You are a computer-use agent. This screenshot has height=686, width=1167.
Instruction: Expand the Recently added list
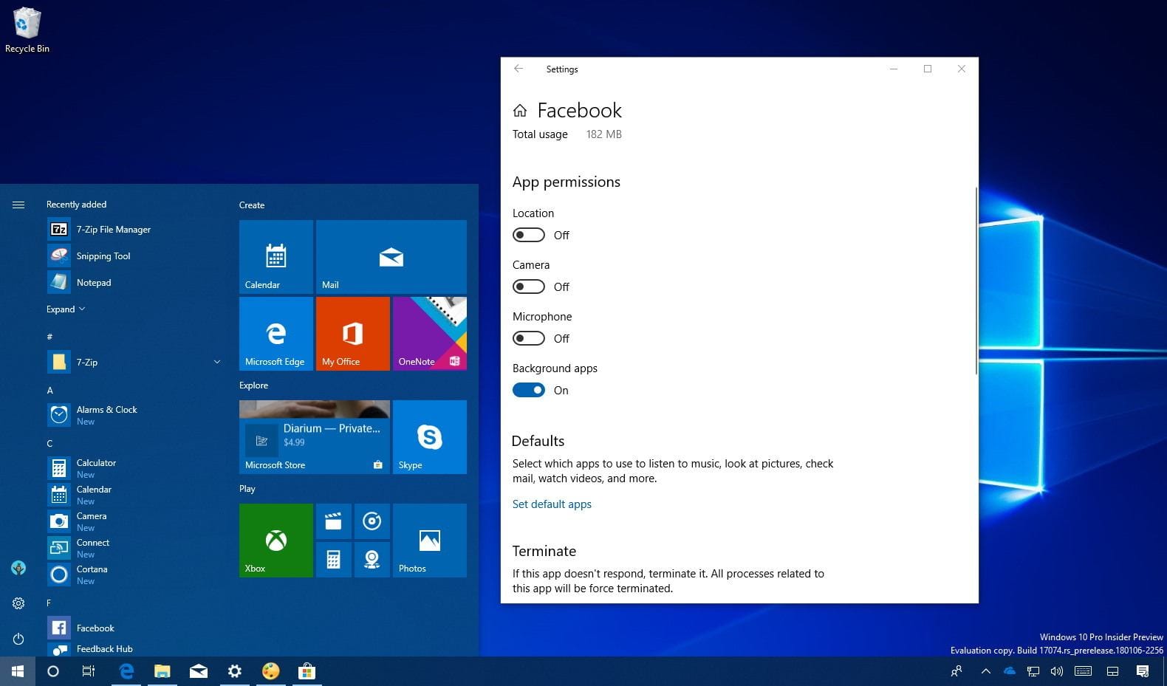(x=66, y=309)
